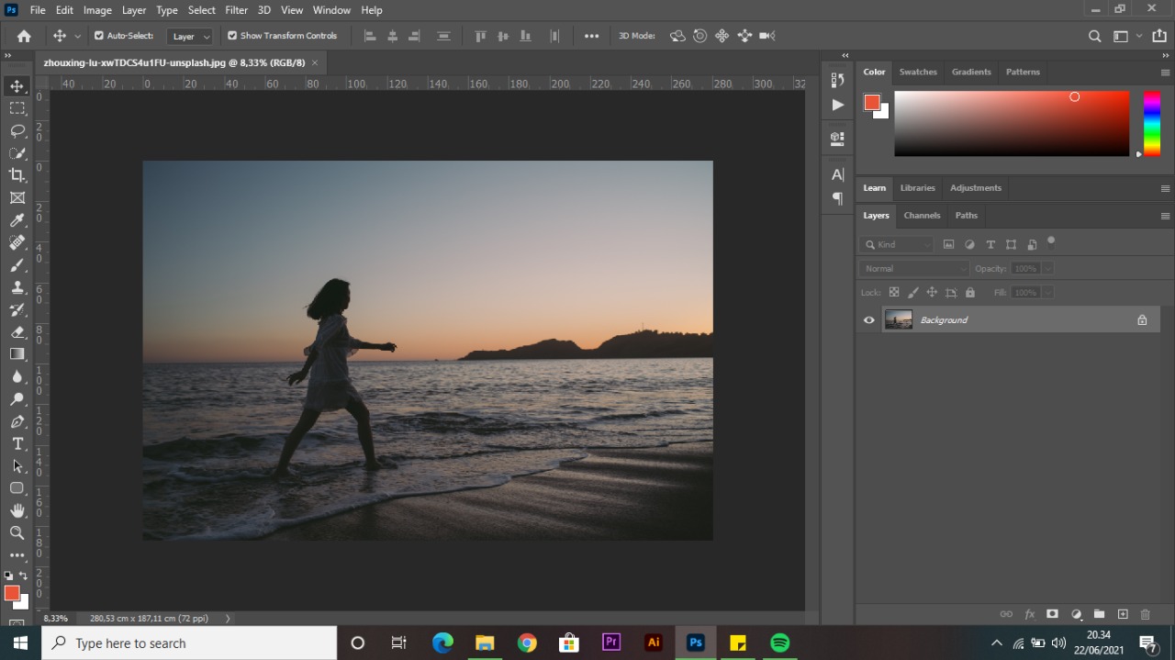Open the Opacity dropdown arrow
1175x660 pixels.
coord(1047,268)
